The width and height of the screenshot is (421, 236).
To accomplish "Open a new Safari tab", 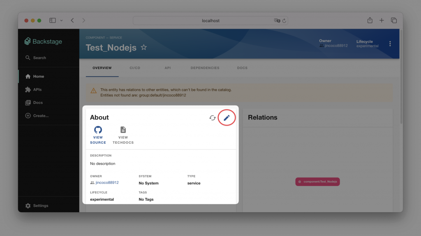I will (x=382, y=21).
